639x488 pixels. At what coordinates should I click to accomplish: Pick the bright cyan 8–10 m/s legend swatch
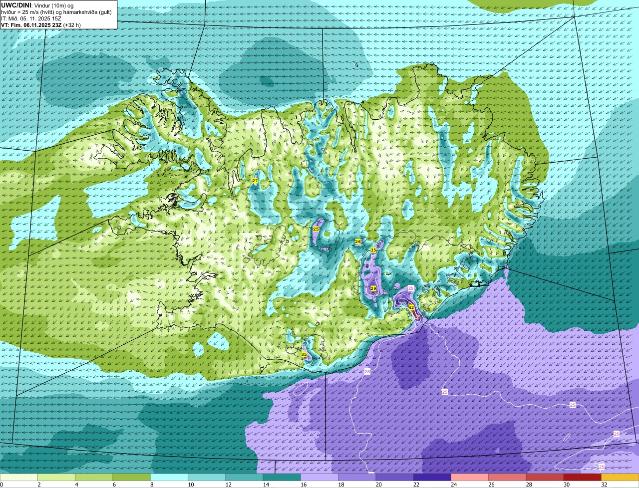click(x=169, y=477)
